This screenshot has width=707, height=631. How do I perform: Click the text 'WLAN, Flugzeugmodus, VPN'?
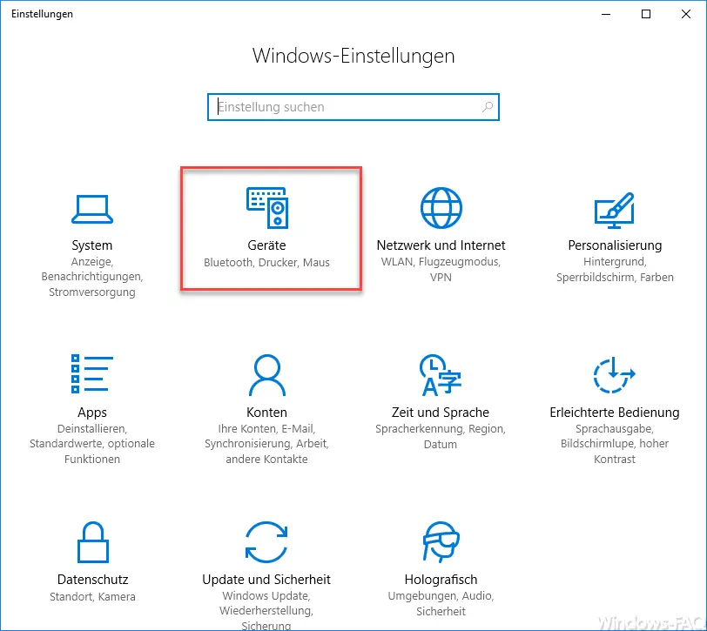(x=441, y=270)
